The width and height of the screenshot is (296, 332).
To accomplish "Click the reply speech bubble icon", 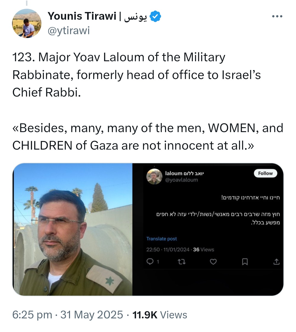I will tap(150, 262).
